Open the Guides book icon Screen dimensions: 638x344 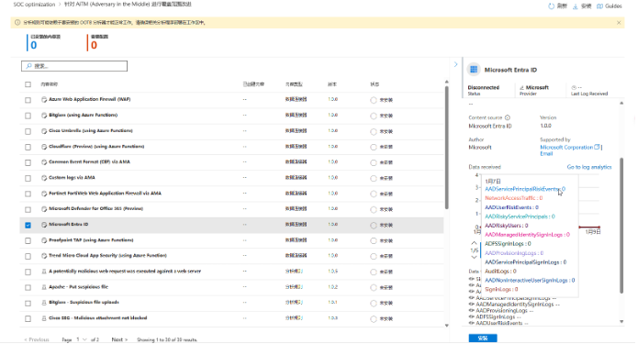click(x=599, y=6)
